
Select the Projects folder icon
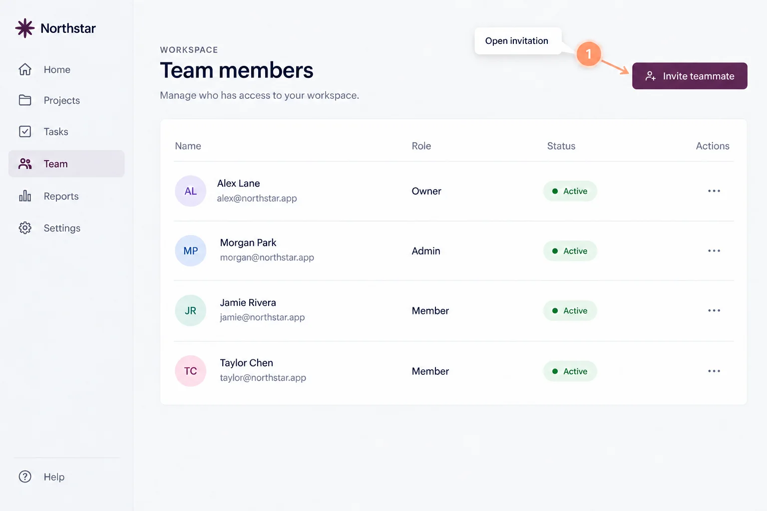coord(25,100)
